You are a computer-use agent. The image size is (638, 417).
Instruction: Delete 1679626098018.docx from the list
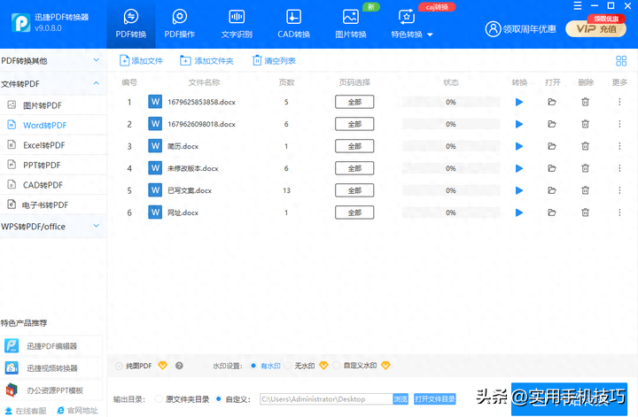pyautogui.click(x=585, y=124)
